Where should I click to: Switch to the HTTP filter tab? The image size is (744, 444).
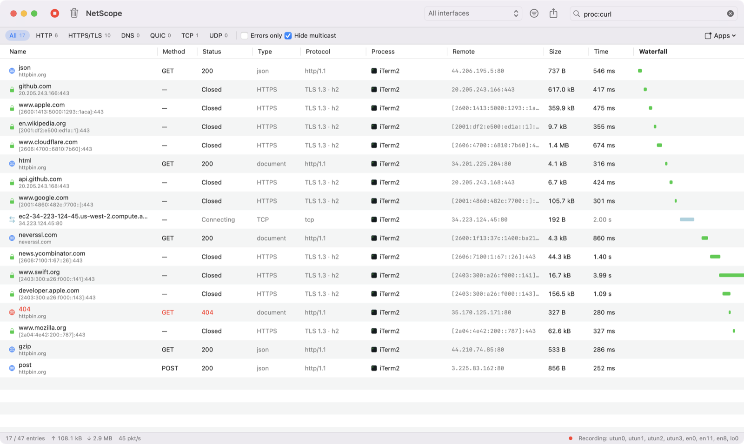(47, 35)
